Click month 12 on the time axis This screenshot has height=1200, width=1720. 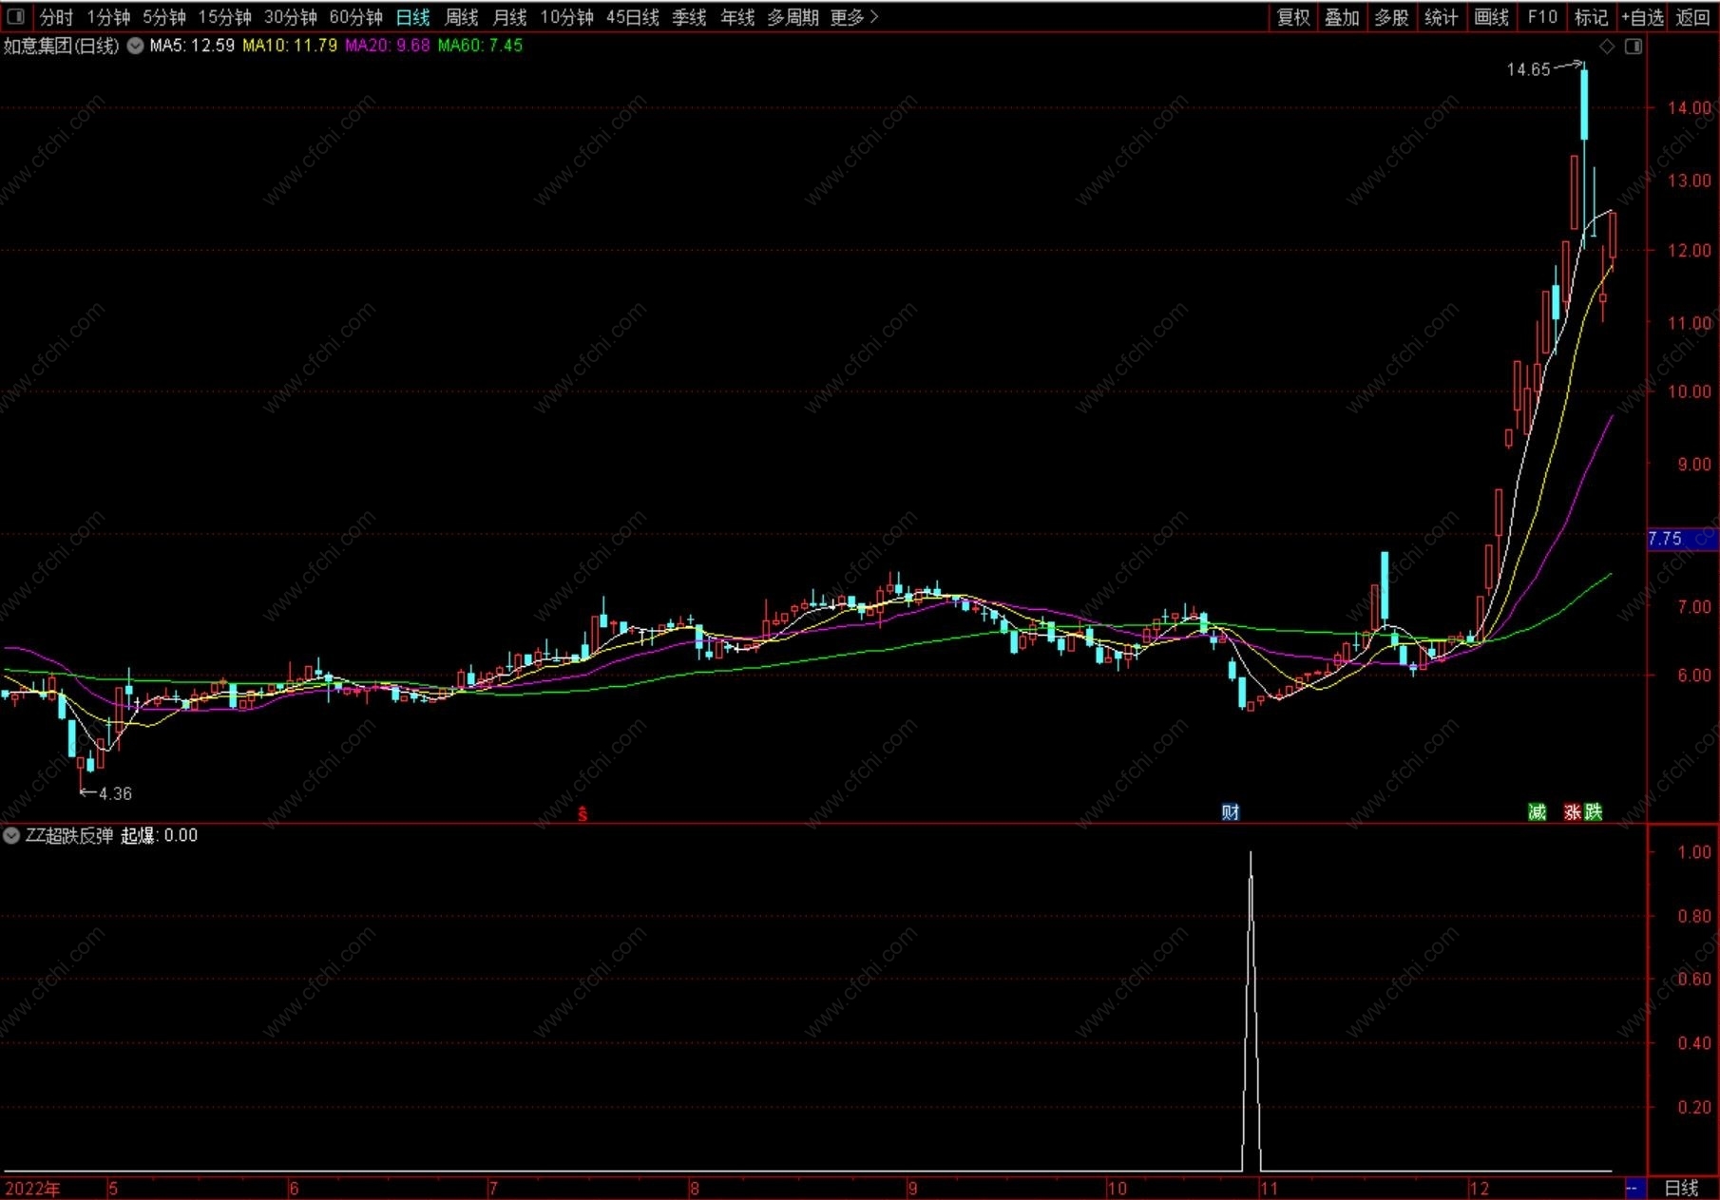(1479, 1189)
